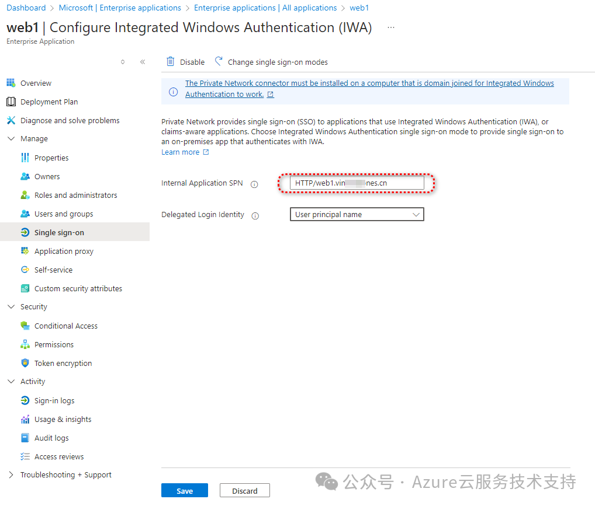Open the ellipsis more options menu
Viewport: 595px width, 506px height.
pos(391,27)
